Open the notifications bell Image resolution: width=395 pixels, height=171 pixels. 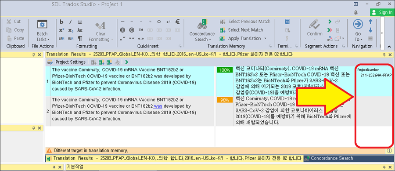pyautogui.click(x=355, y=12)
